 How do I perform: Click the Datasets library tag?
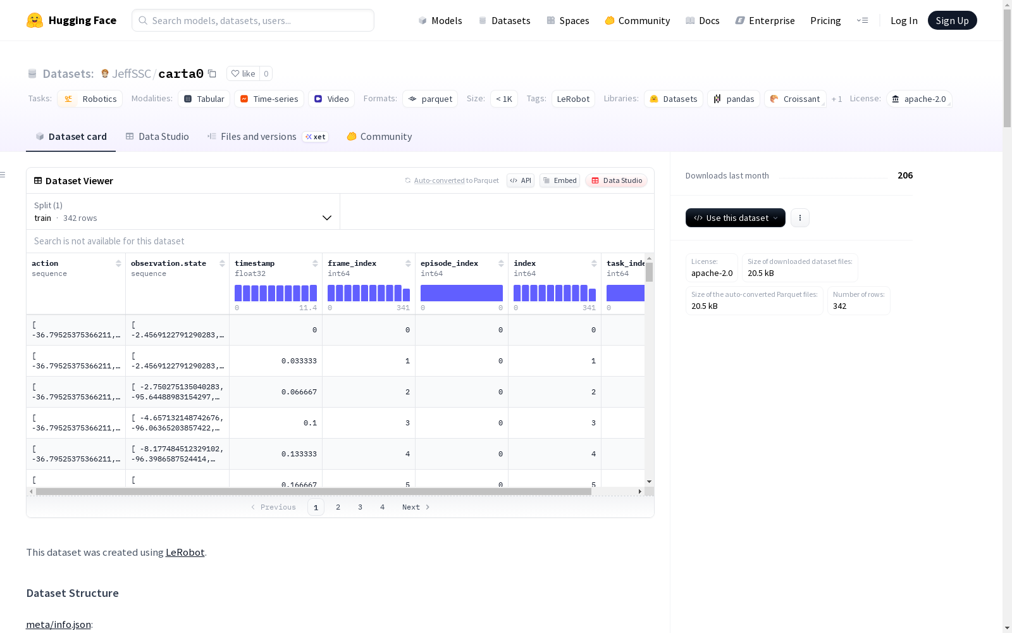pos(674,99)
